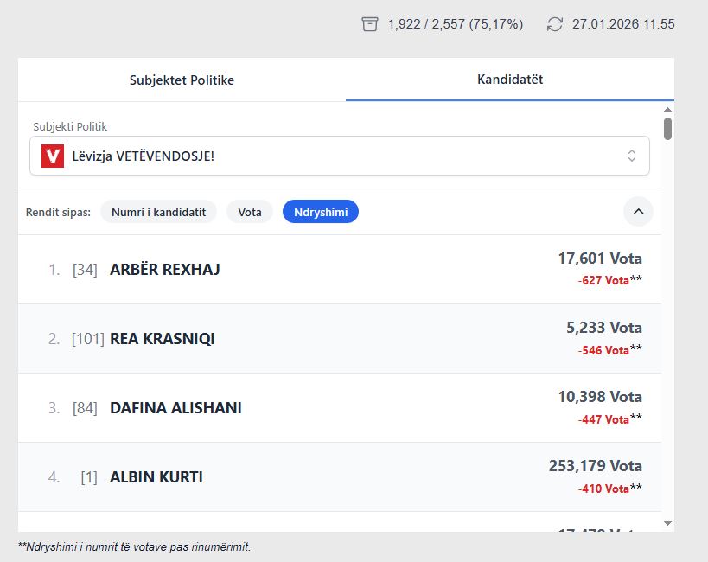Click the -627 Vota change value
Image resolution: width=708 pixels, height=562 pixels.
603,280
